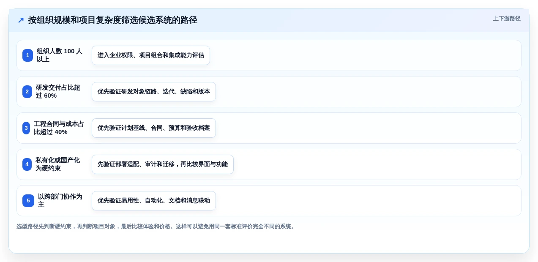The height and width of the screenshot is (262, 538).
Task: Select step badge number 2
Action: pyautogui.click(x=27, y=92)
